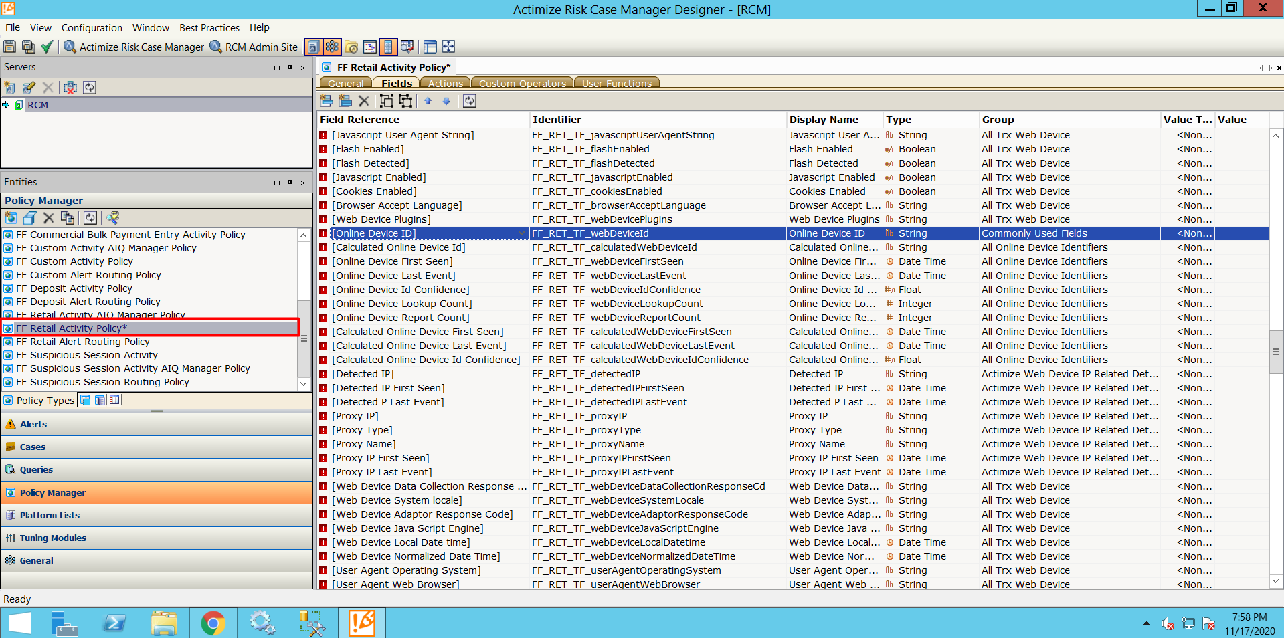Viewport: 1284px width, 638px height.
Task: Open the Tuning Modules section
Action: point(157,538)
